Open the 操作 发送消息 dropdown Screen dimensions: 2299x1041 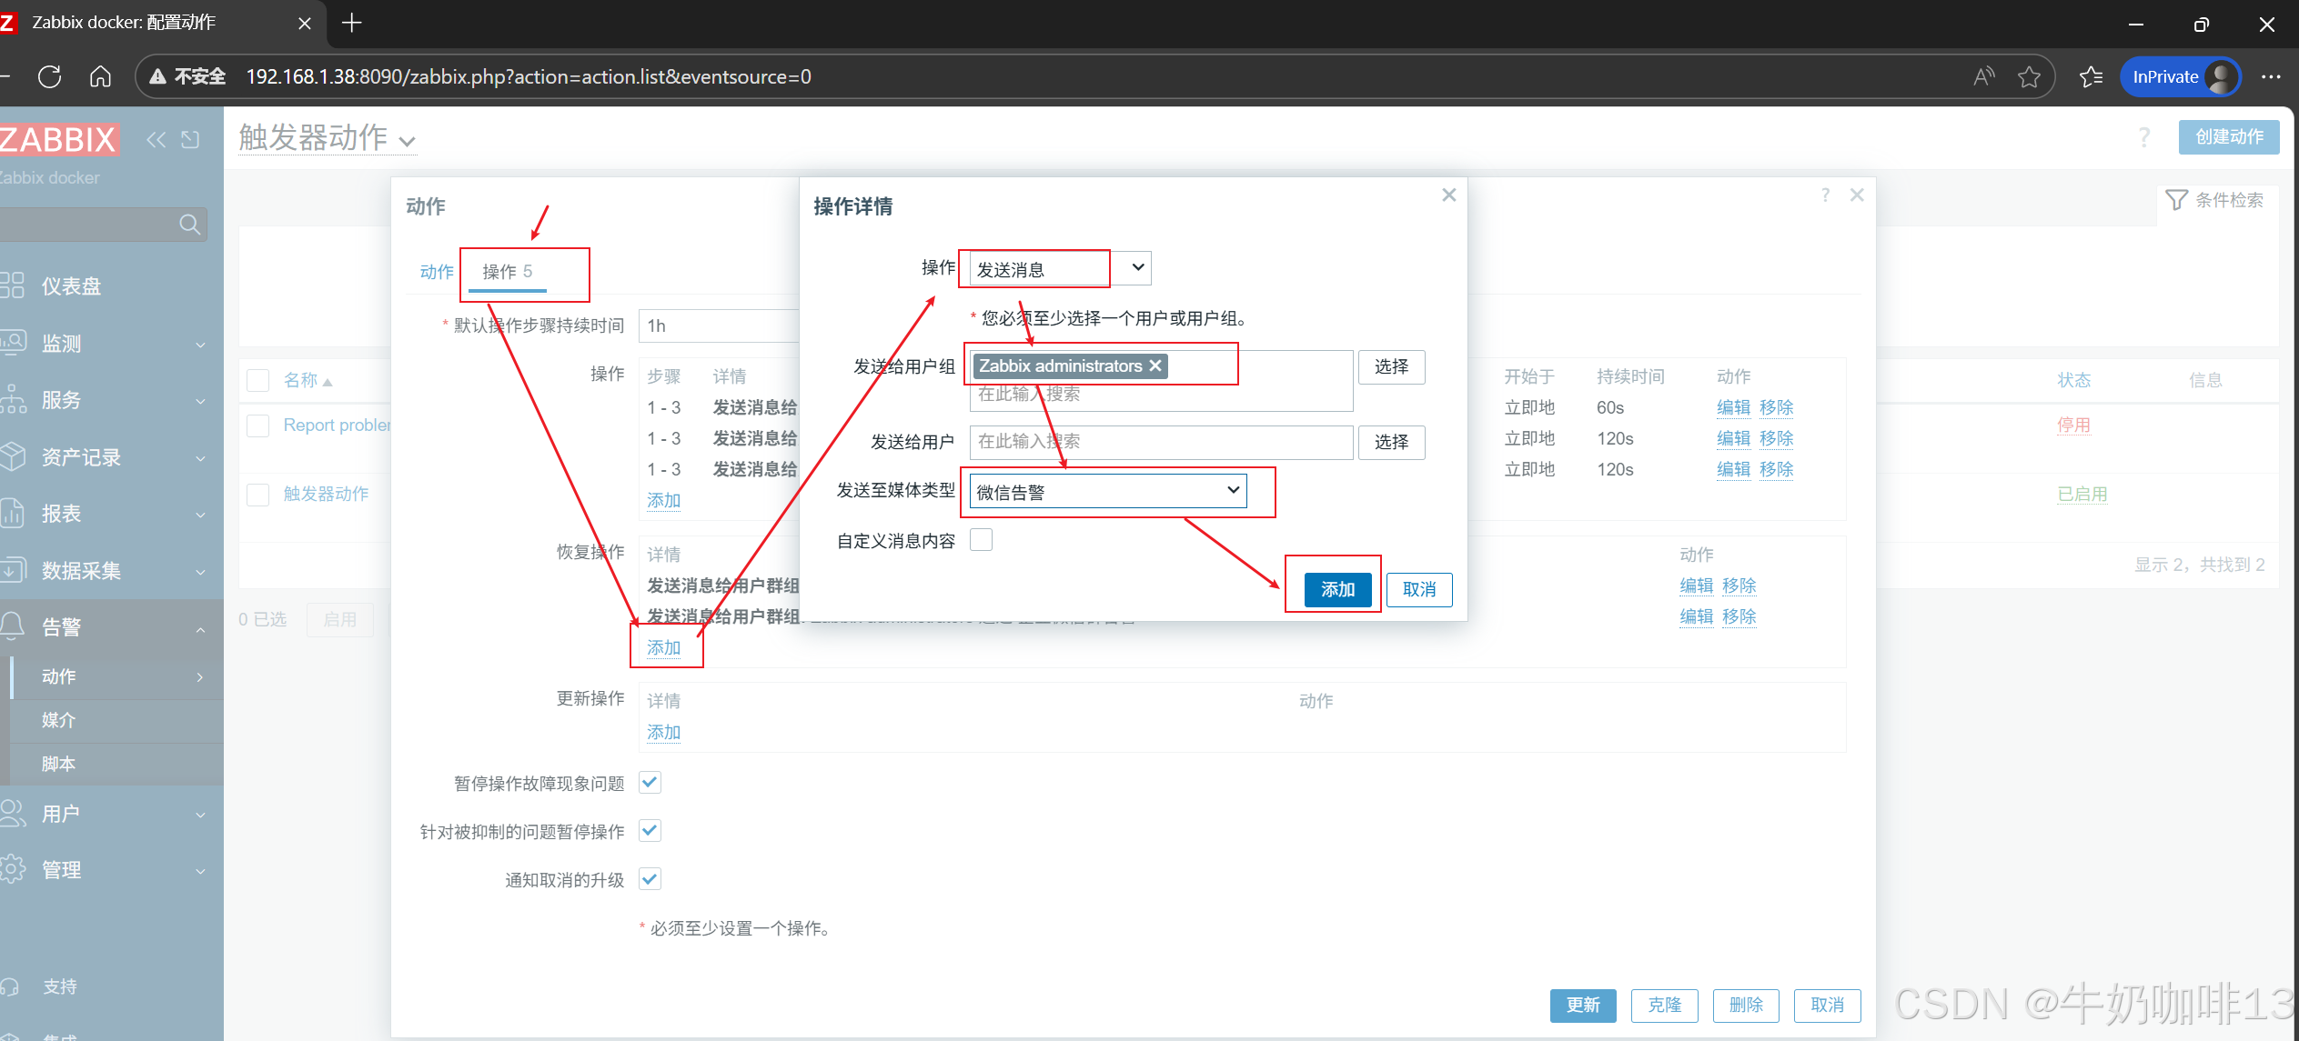pyautogui.click(x=1060, y=269)
